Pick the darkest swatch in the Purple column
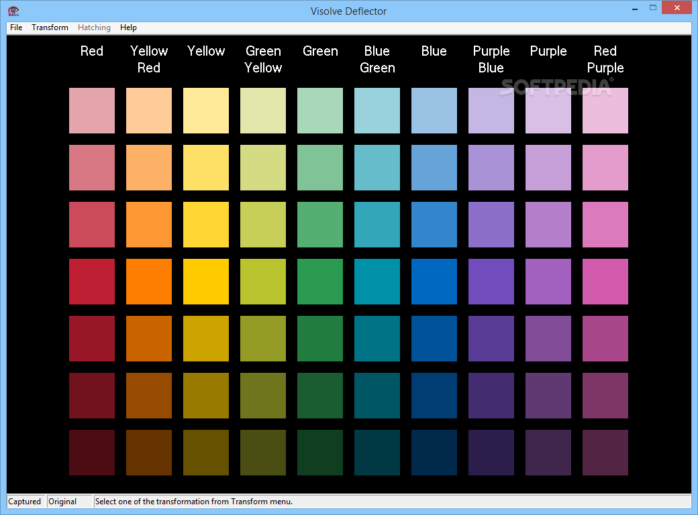This screenshot has width=698, height=515. (x=548, y=452)
